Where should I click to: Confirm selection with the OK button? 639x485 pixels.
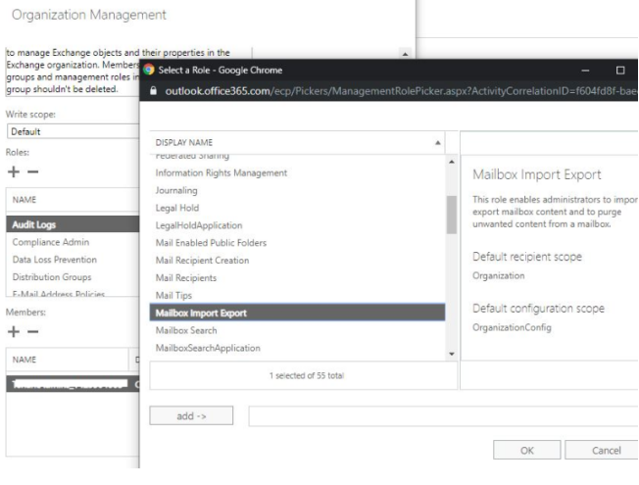pyautogui.click(x=527, y=450)
